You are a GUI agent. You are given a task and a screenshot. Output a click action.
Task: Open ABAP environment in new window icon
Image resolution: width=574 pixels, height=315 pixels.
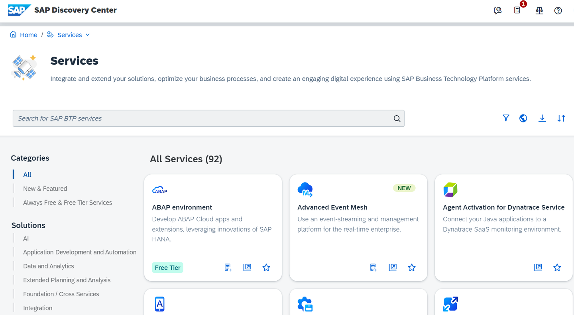coord(247,268)
